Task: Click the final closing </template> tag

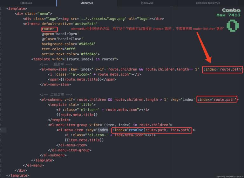Action: click(18, 175)
